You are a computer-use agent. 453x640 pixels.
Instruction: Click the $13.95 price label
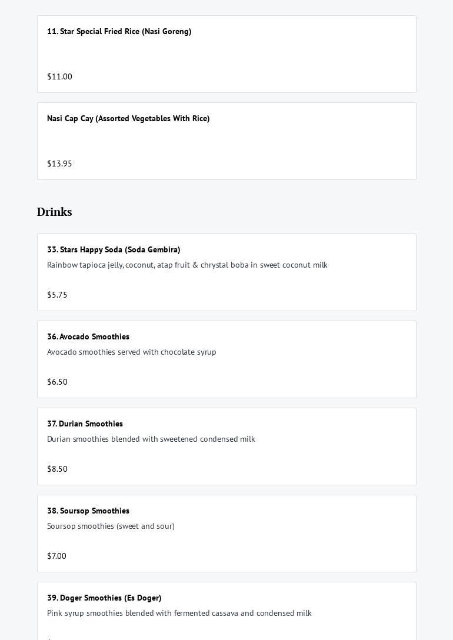59,164
